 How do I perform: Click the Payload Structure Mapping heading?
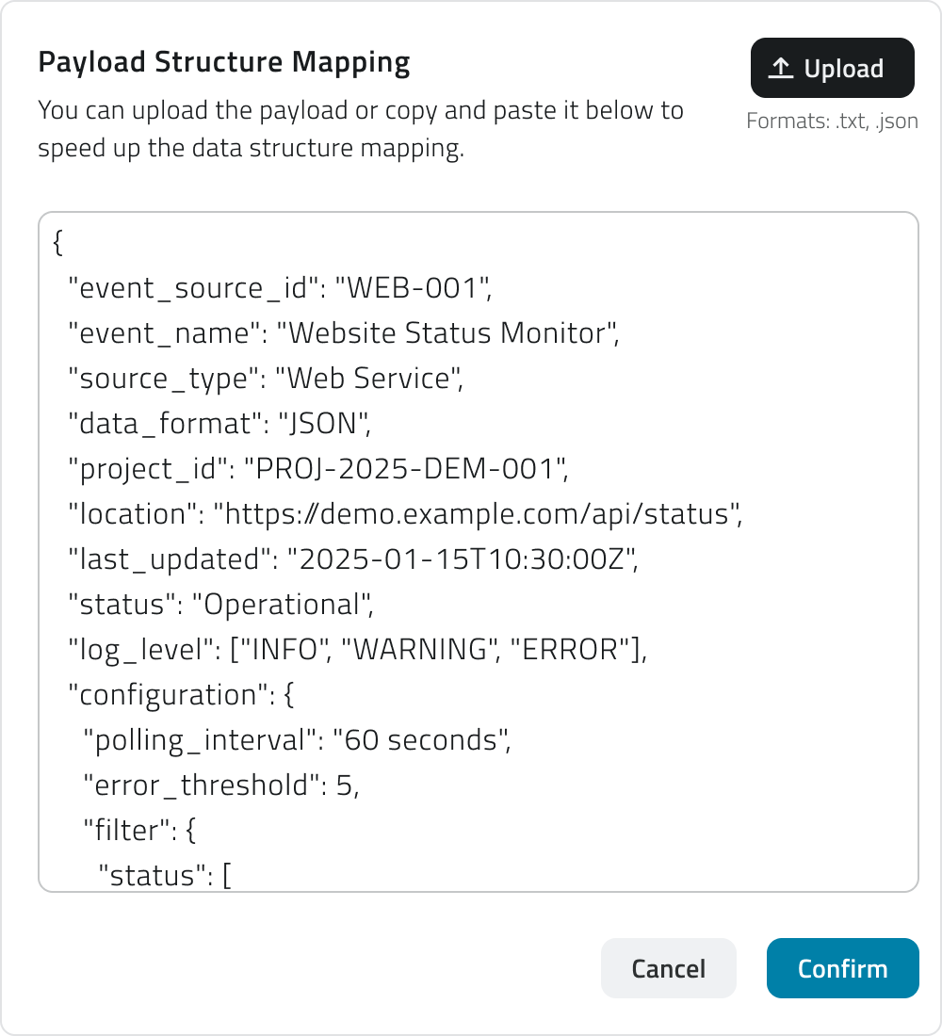[224, 62]
